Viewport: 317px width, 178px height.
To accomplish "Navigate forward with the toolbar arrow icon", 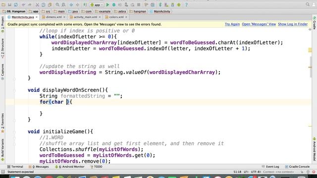I will [77, 4].
